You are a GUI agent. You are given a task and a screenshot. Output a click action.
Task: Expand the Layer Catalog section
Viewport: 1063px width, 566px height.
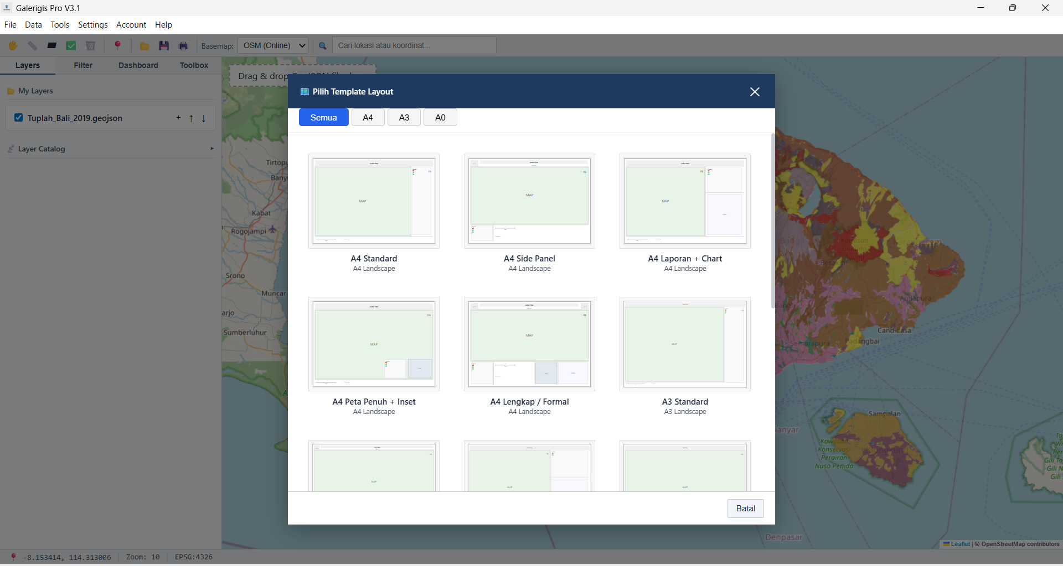[211, 149]
